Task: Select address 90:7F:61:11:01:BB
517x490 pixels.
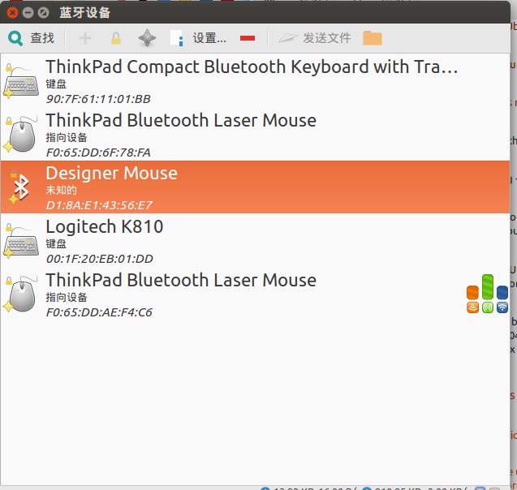Action: [98, 99]
